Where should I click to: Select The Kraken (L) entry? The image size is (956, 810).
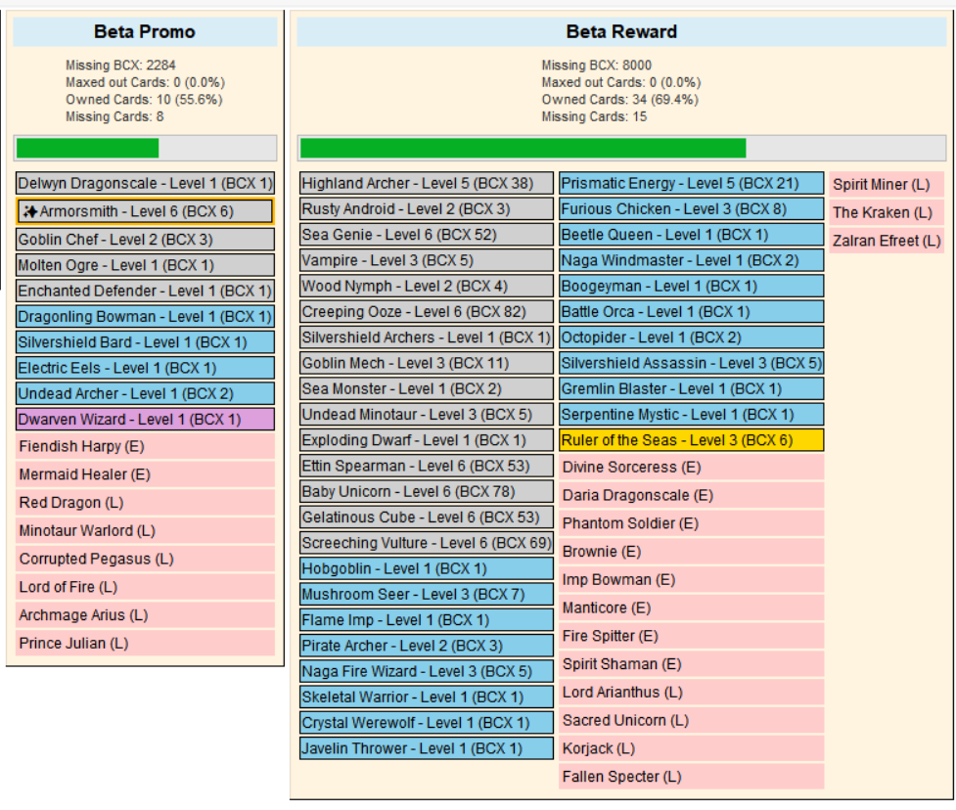tap(887, 212)
